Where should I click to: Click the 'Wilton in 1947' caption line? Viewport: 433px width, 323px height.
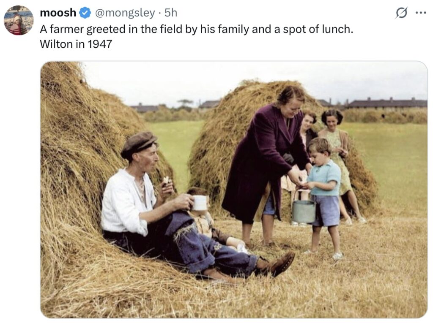pos(76,44)
